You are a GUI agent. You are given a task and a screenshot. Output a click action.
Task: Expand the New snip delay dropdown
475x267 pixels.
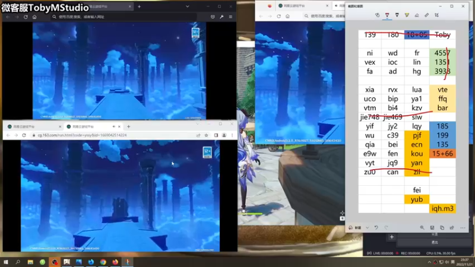pyautogui.click(x=367, y=228)
